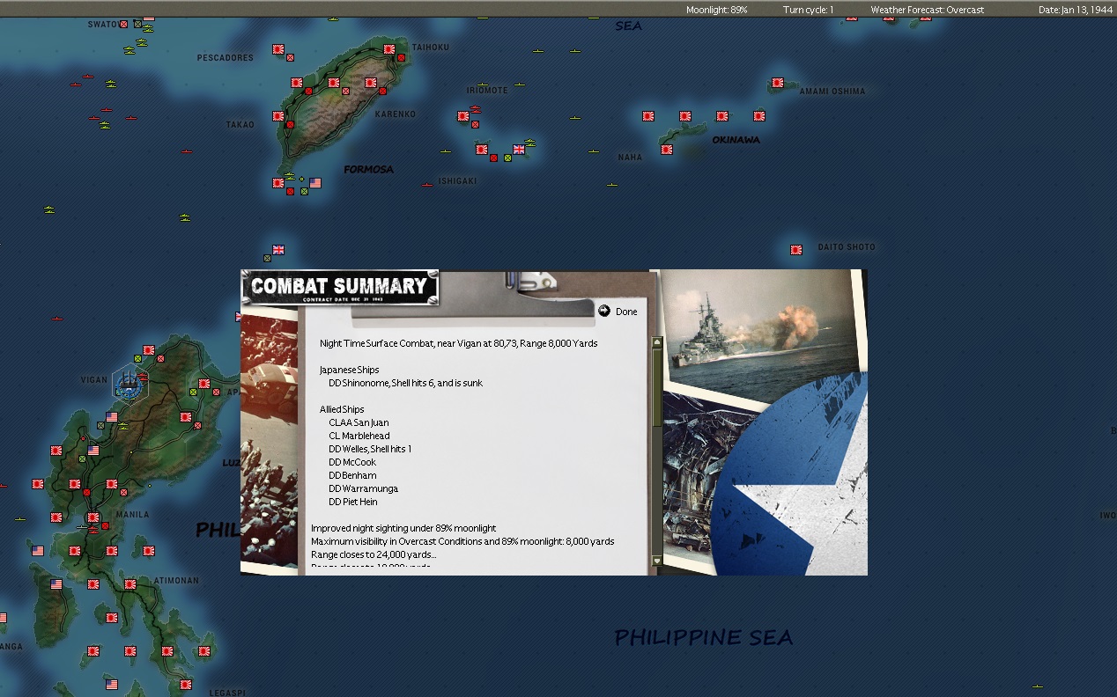The width and height of the screenshot is (1117, 697).
Task: Click the Combat Summary title plate
Action: coord(339,288)
